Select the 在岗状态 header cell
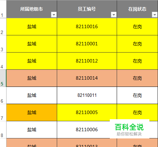The height and width of the screenshot is (147, 158). 137,9
